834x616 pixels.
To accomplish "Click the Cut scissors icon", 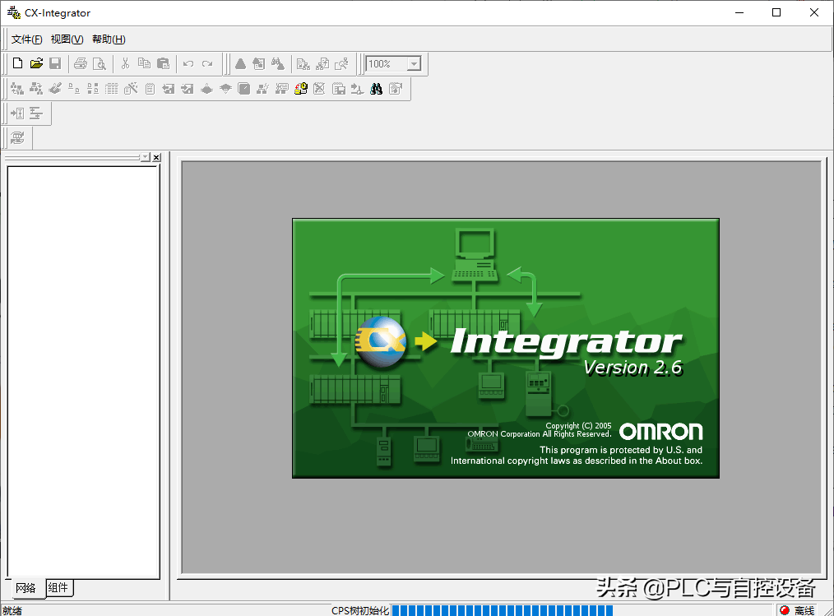I will click(125, 64).
